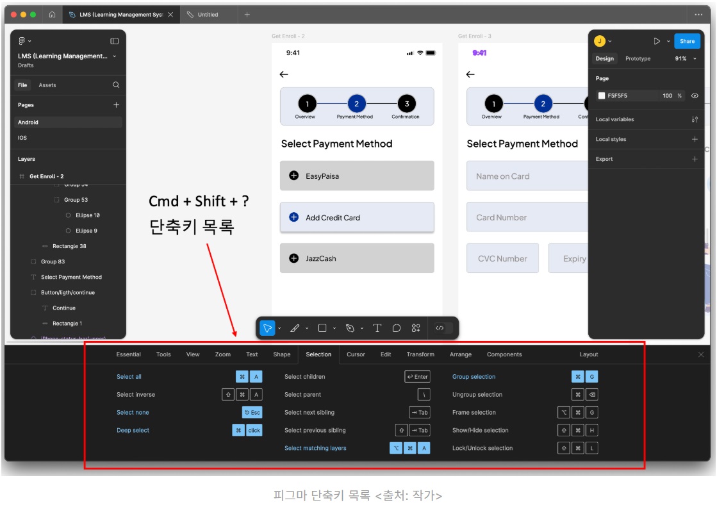
Task: Expand Pen tool options chevron
Action: 361,328
